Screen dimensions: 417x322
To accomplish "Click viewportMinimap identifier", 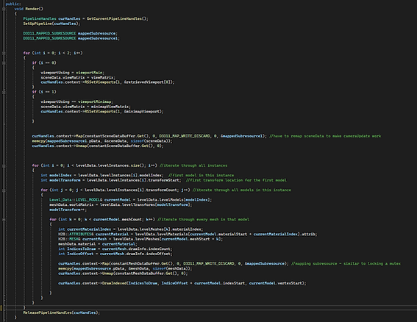I will tap(95, 102).
